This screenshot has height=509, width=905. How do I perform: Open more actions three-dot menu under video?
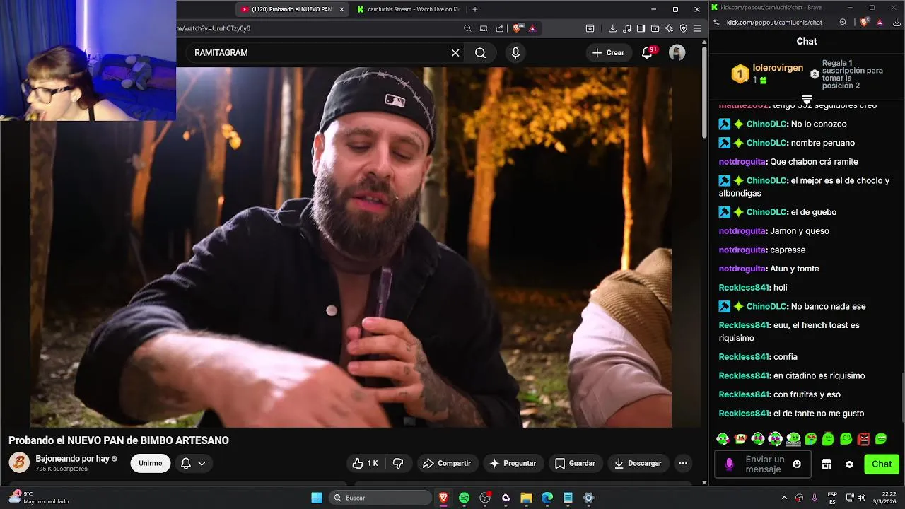point(683,464)
